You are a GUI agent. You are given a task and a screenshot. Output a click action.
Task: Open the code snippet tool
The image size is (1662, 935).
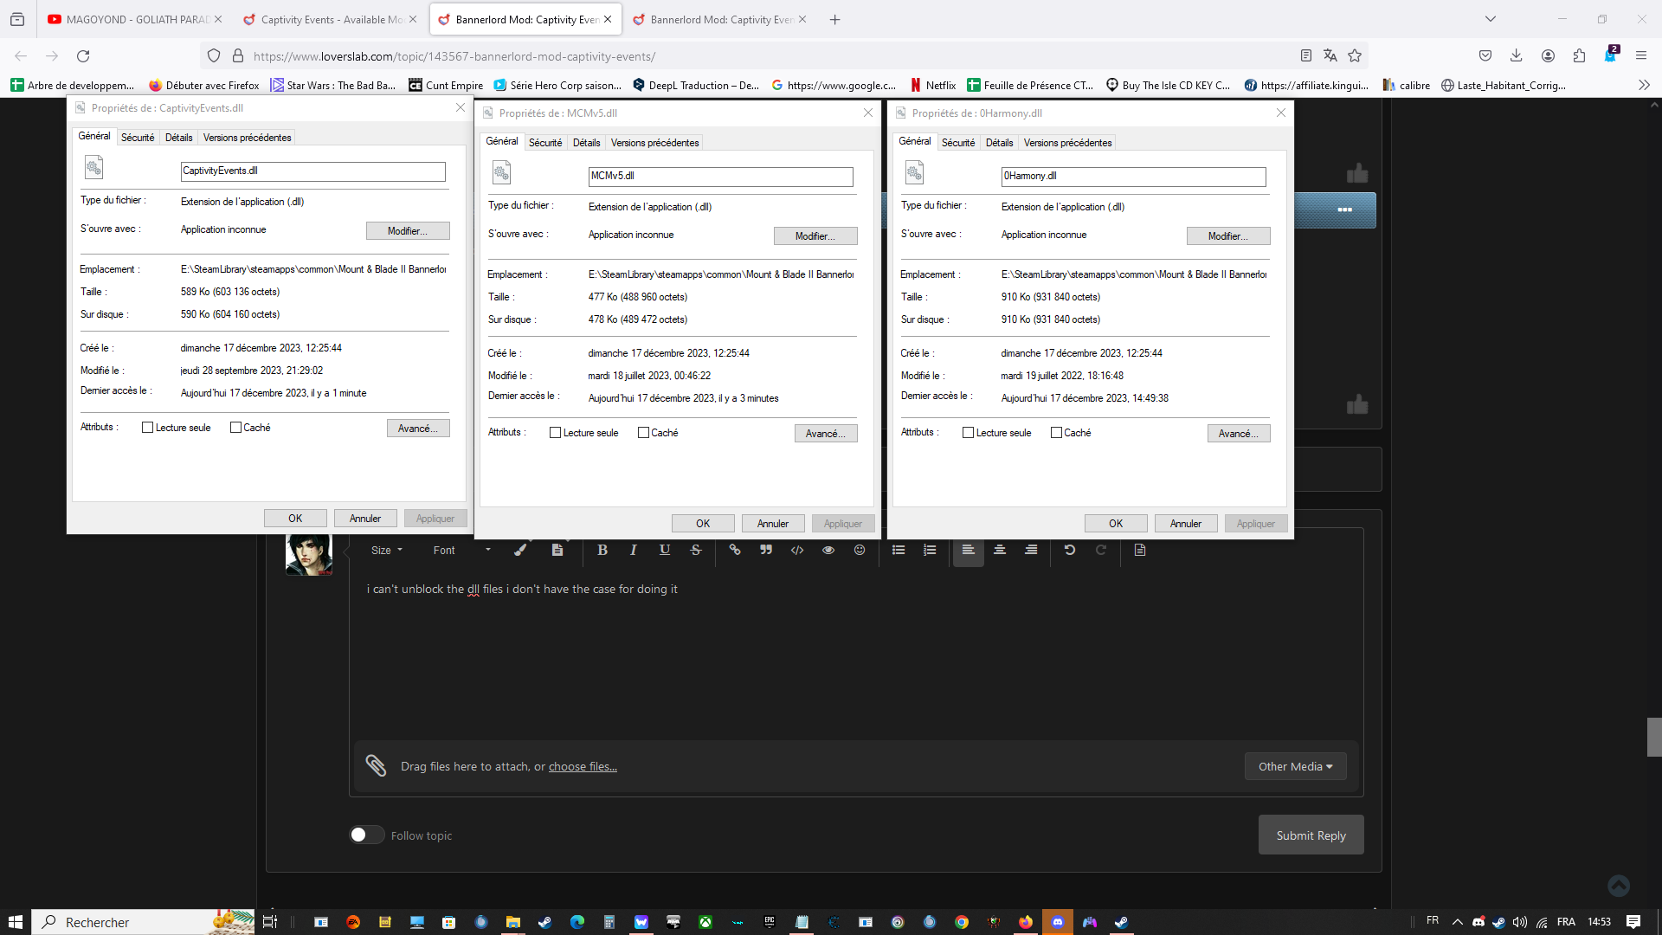pyautogui.click(x=797, y=550)
